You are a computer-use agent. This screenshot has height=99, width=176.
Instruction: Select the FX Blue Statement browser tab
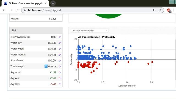pyautogui.click(x=25, y=3)
